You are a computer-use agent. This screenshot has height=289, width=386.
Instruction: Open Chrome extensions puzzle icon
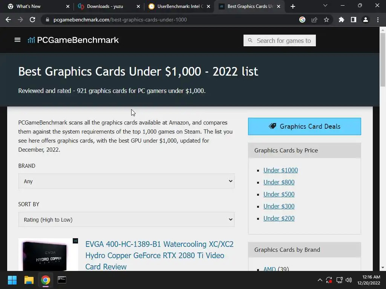[x=342, y=20]
